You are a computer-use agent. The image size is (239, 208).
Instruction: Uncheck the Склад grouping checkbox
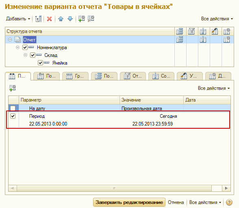click(33, 55)
